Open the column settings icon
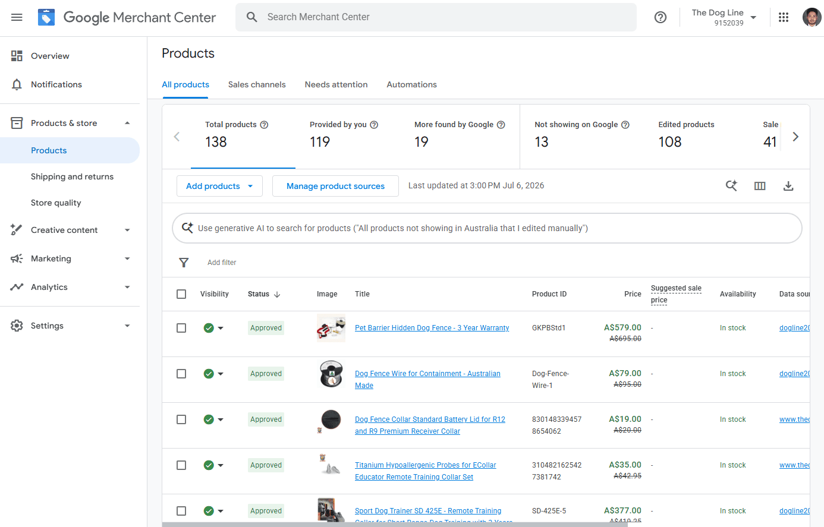Image resolution: width=824 pixels, height=527 pixels. click(760, 186)
